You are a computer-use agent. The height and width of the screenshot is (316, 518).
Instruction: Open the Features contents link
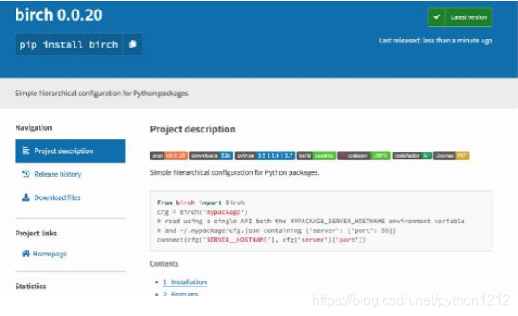[x=181, y=293]
